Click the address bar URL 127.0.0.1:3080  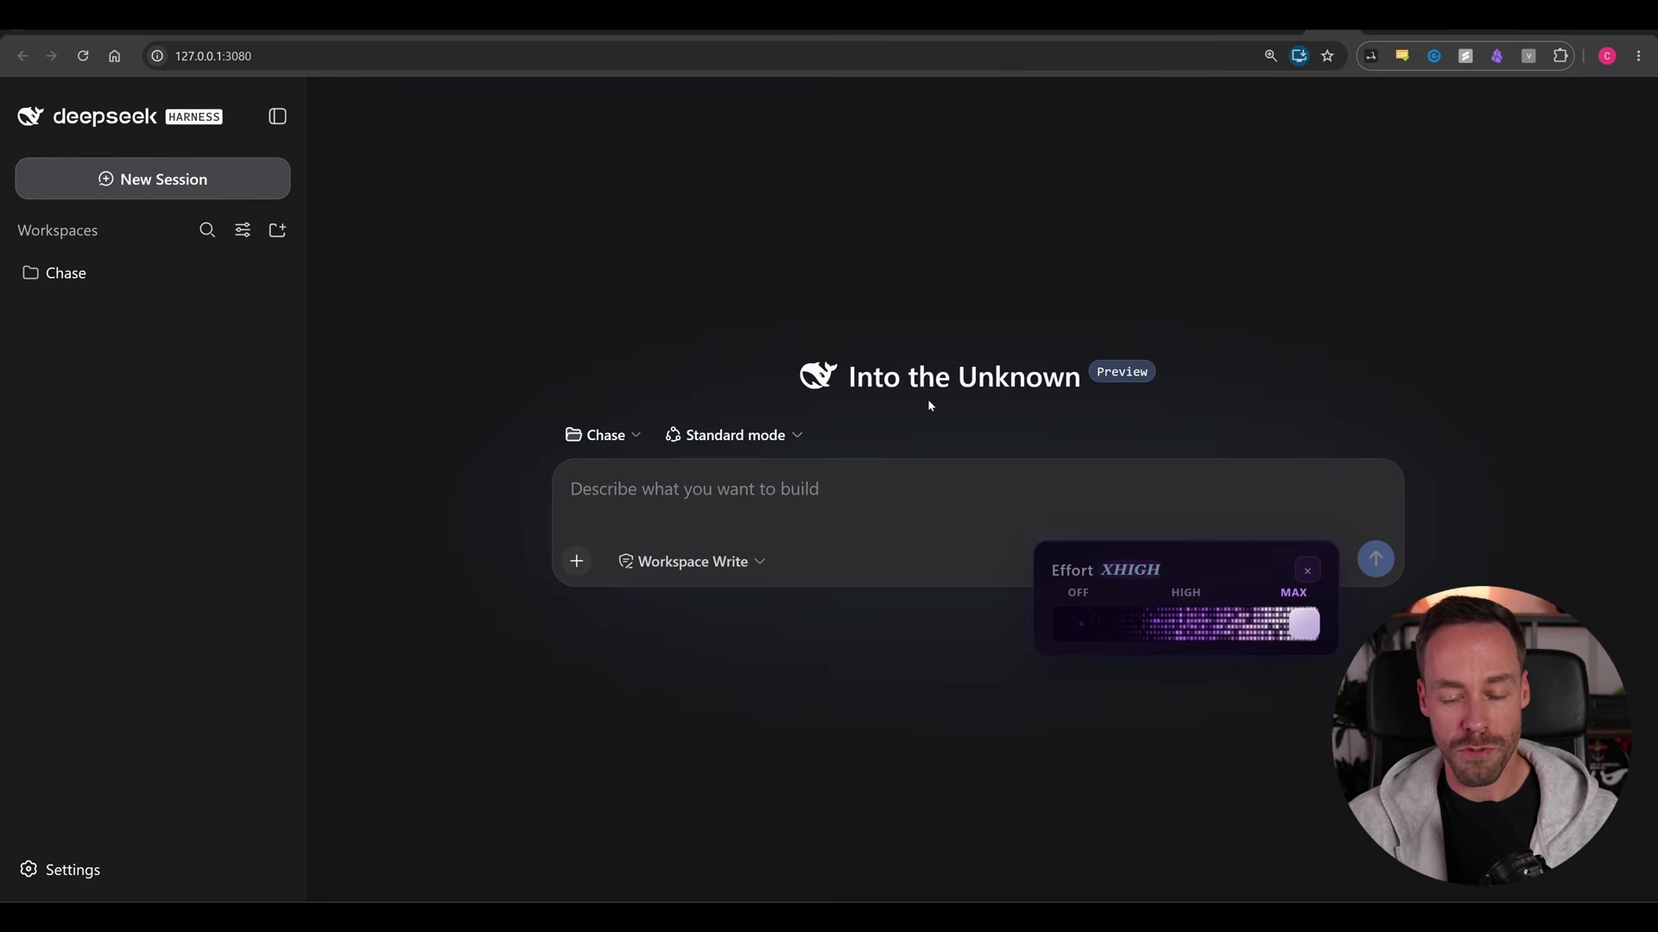(x=213, y=56)
